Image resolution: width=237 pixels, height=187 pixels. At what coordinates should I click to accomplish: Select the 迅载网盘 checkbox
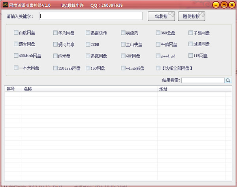tap(88, 56)
